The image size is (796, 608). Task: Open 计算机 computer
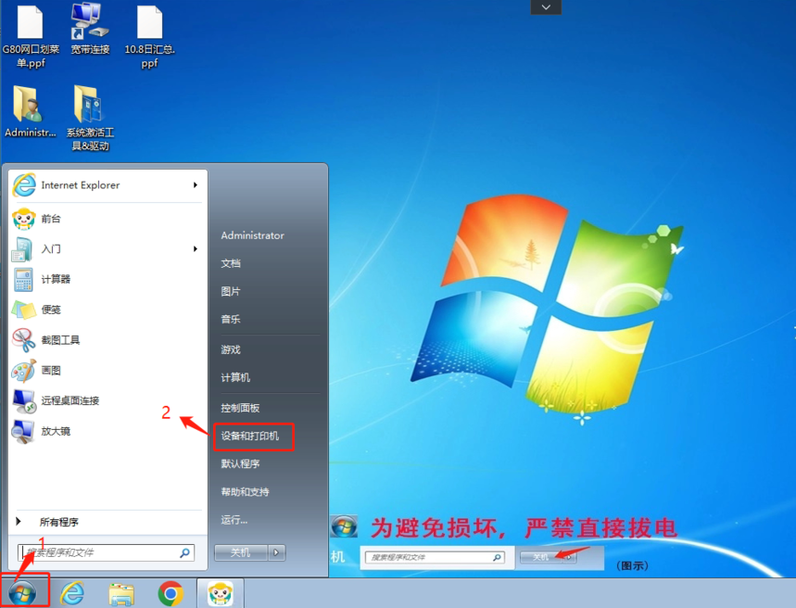coord(235,378)
